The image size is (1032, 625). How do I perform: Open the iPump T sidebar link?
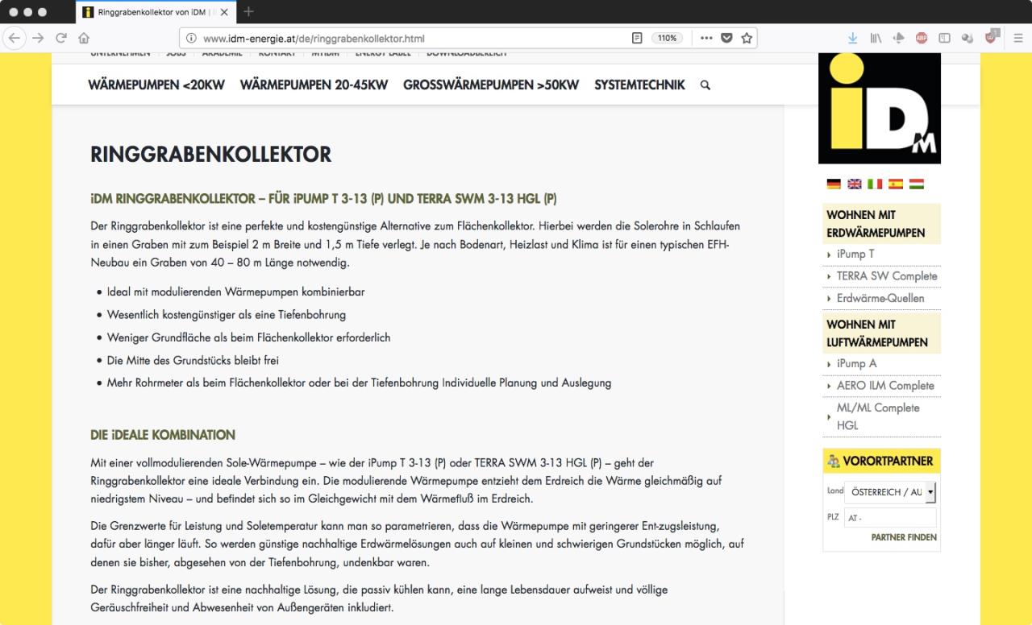[855, 255]
